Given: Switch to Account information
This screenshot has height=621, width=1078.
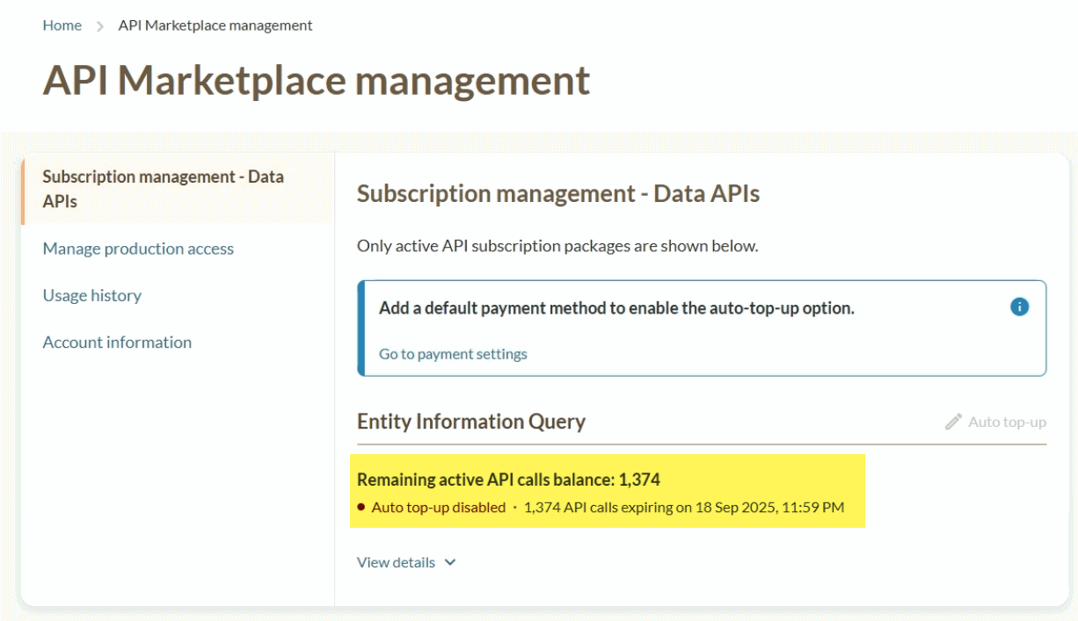Looking at the screenshot, I should (117, 342).
